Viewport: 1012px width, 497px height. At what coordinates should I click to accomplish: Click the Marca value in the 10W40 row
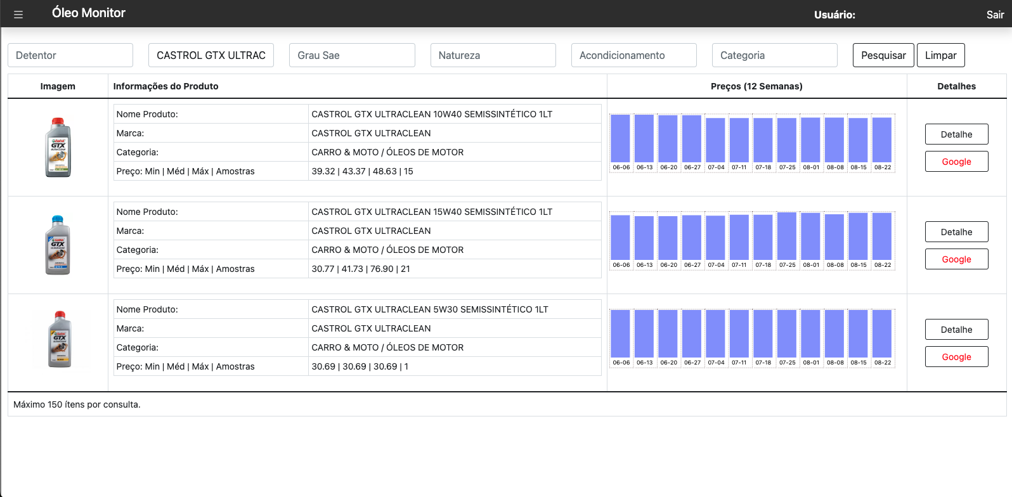[371, 133]
